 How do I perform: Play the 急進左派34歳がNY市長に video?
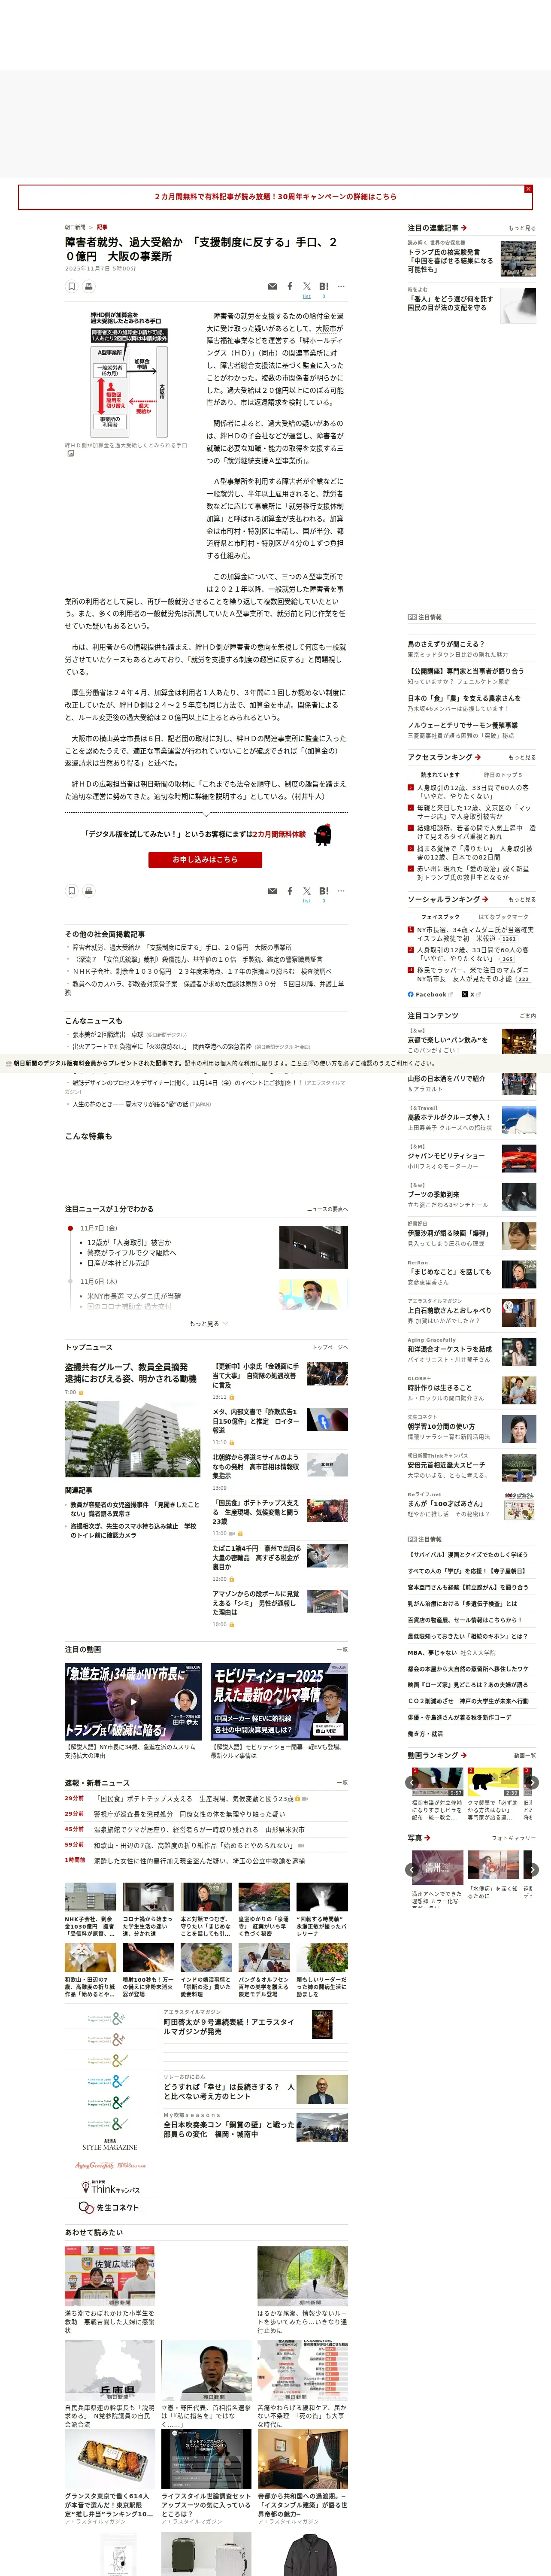pyautogui.click(x=134, y=1701)
